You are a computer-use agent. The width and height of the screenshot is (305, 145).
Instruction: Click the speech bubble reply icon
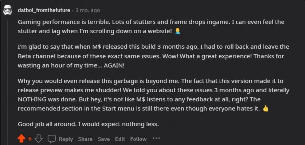click(52, 139)
